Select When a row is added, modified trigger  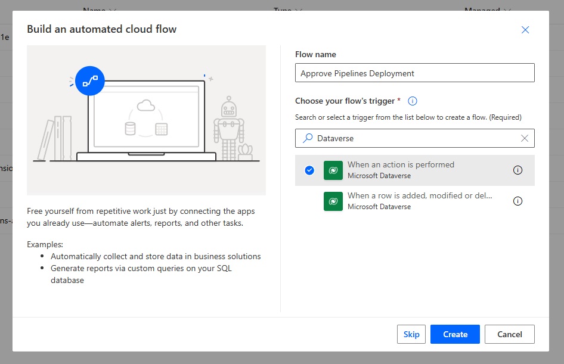click(x=415, y=201)
